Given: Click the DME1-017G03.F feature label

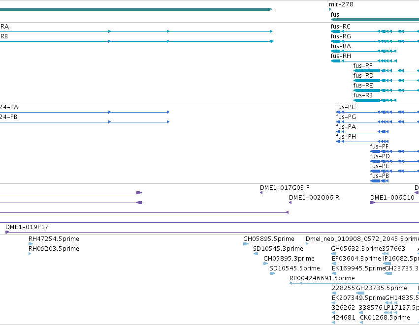Looking at the screenshot, I should tap(284, 188).
